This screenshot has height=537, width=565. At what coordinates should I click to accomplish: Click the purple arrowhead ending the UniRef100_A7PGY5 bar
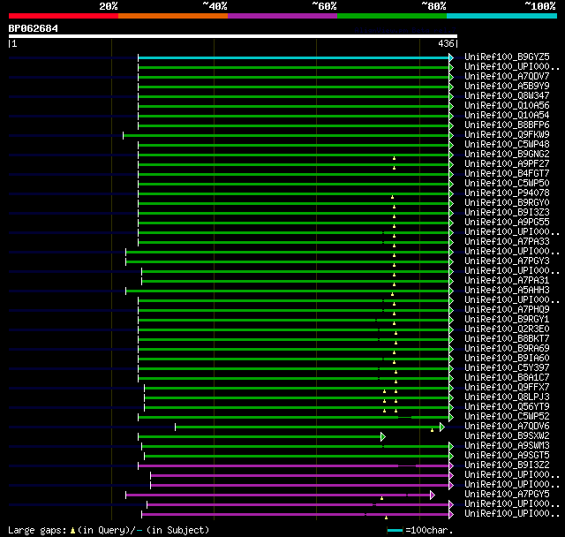pos(433,495)
